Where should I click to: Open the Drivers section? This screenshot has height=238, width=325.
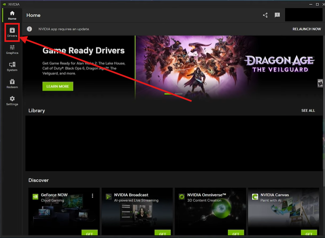click(x=12, y=33)
